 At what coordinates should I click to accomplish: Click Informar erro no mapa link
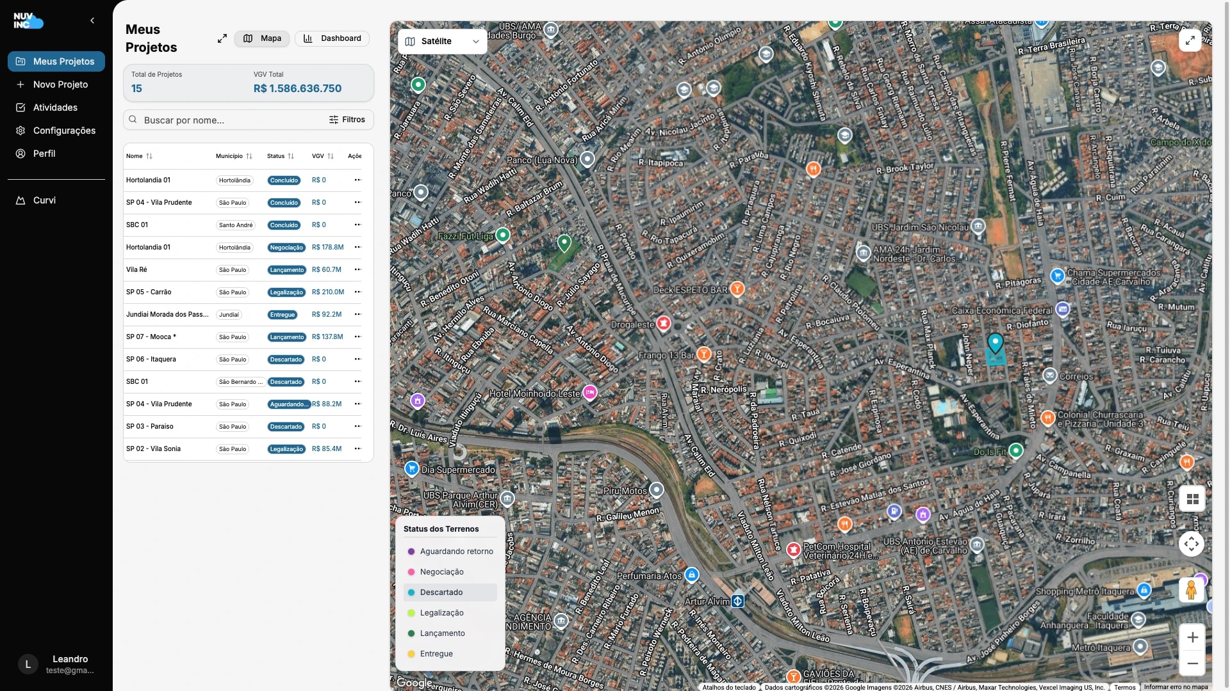[1176, 687]
